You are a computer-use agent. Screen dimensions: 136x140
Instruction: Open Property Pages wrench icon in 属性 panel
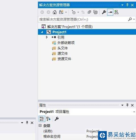[57, 119]
